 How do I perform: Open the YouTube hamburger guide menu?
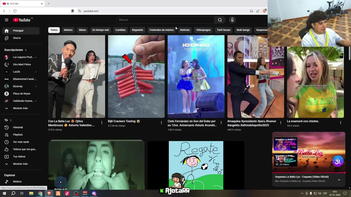click(x=7, y=20)
